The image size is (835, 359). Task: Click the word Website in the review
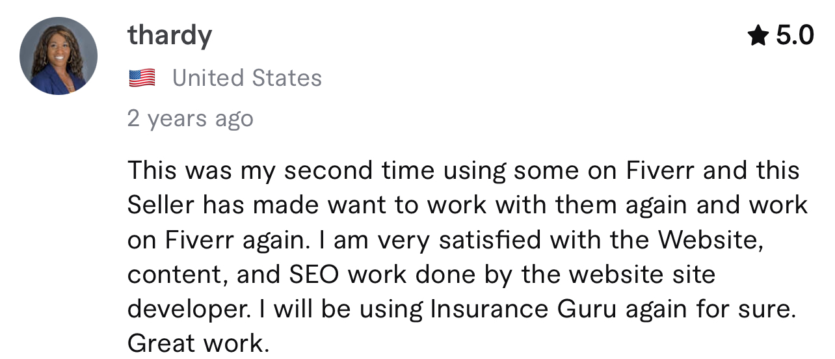click(x=709, y=241)
